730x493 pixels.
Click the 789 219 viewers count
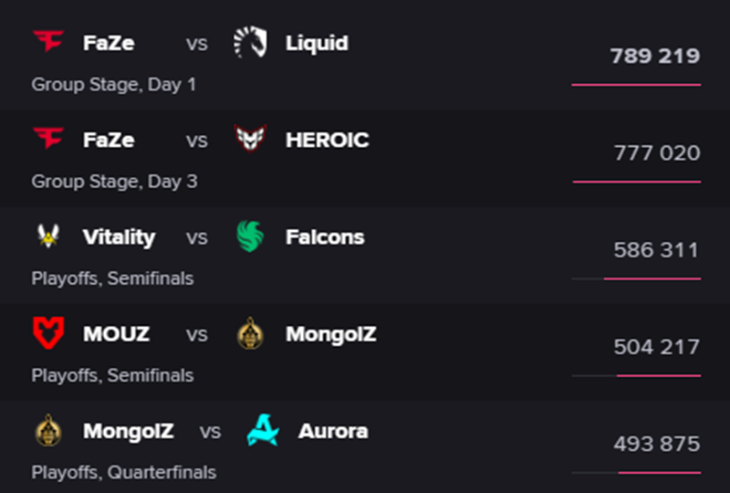(655, 56)
